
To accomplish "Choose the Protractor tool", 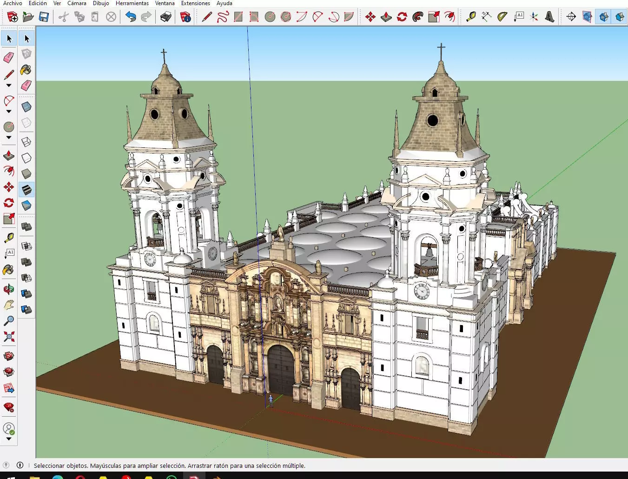I will point(502,17).
